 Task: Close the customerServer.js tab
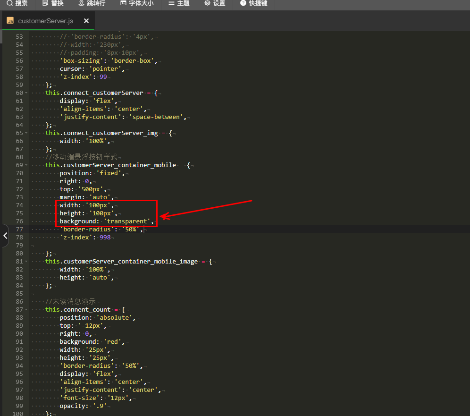click(86, 21)
